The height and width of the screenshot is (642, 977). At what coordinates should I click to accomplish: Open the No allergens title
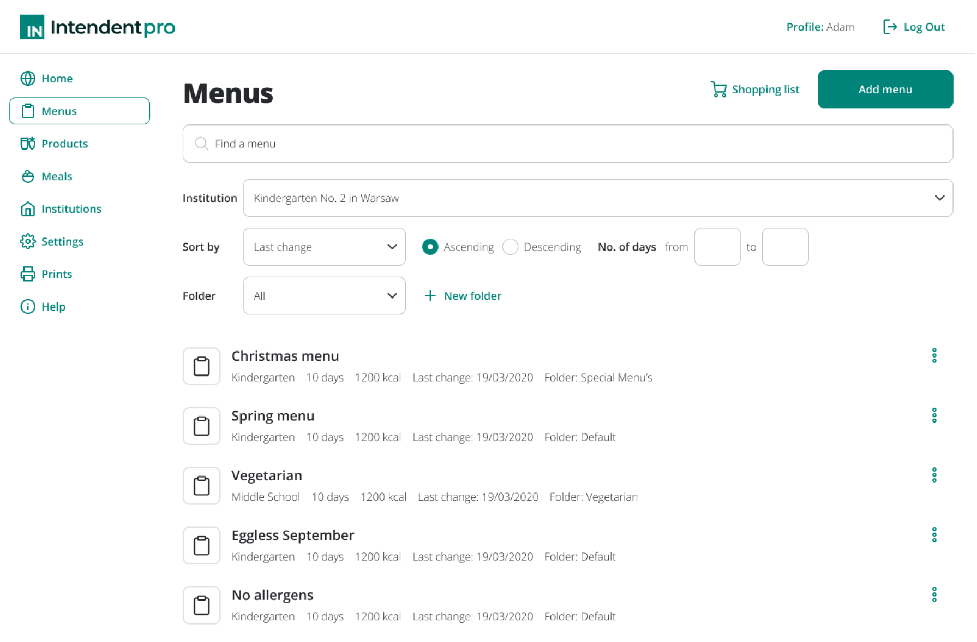point(273,595)
